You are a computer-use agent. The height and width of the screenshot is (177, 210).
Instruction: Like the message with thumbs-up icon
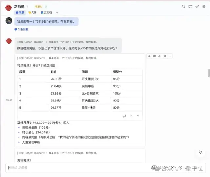[x=149, y=56]
